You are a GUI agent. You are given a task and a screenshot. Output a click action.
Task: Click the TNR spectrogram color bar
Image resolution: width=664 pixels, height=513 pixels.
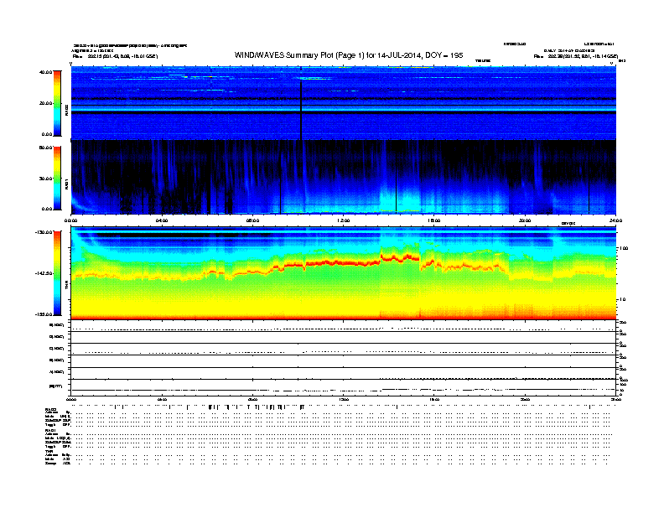57,273
